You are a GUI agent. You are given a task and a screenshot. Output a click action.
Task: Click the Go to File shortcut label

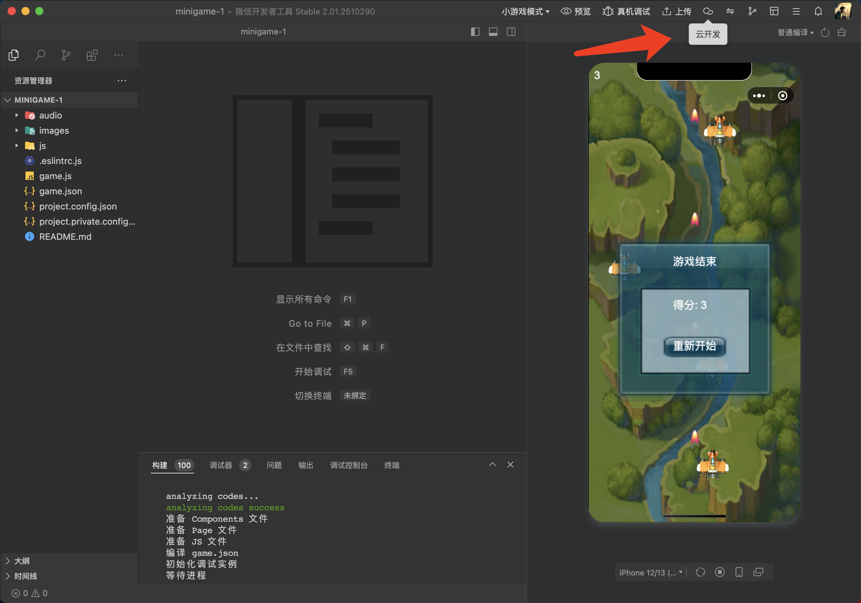tap(310, 324)
